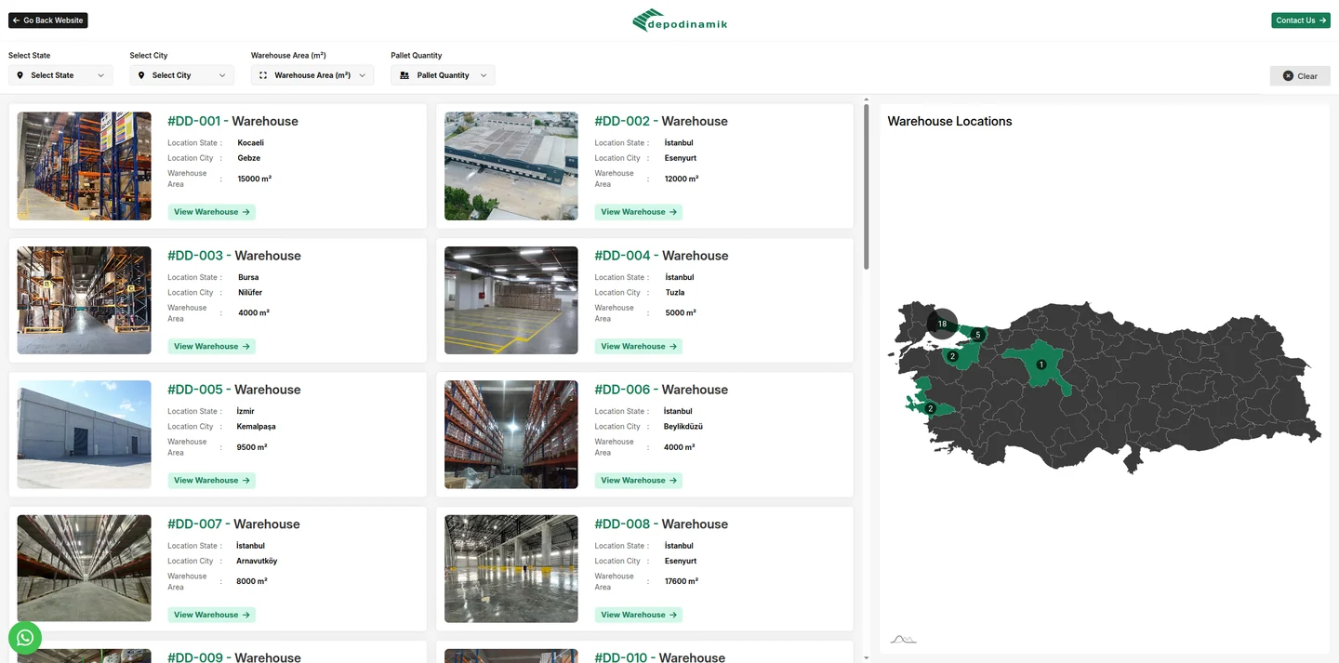The width and height of the screenshot is (1339, 663).
Task: Open #DD-001 warehouse thumbnail photo
Action: point(85,166)
